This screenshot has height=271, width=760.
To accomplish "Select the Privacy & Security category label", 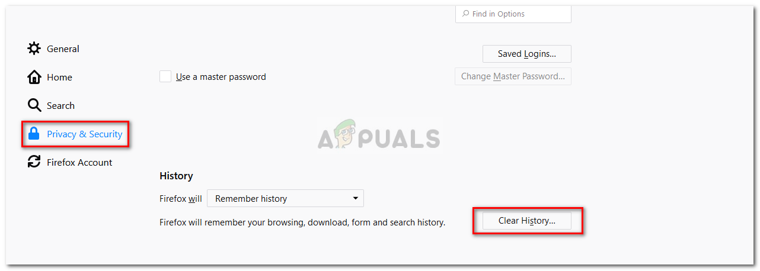I will (x=85, y=134).
